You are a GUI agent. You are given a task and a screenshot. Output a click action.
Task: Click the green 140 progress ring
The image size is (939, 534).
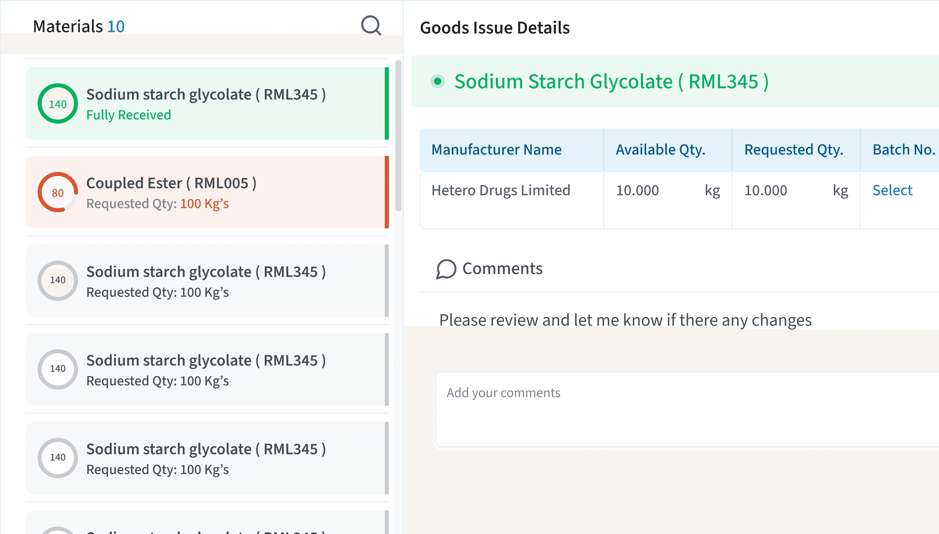pos(58,104)
